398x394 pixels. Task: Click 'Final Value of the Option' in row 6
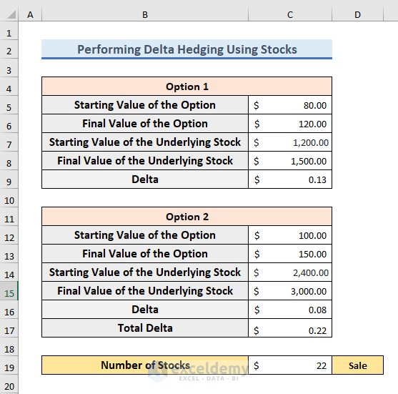(145, 124)
